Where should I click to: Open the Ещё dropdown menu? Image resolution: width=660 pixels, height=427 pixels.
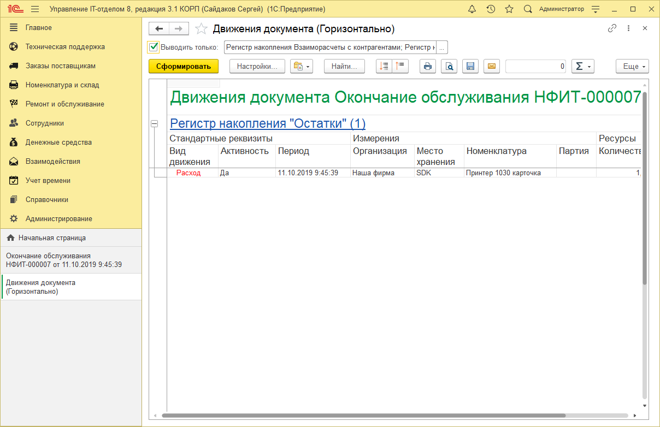tap(632, 66)
